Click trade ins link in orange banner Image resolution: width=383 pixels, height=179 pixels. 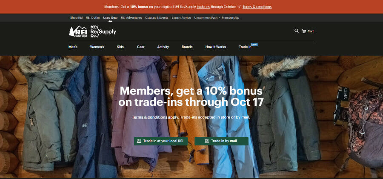(203, 7)
